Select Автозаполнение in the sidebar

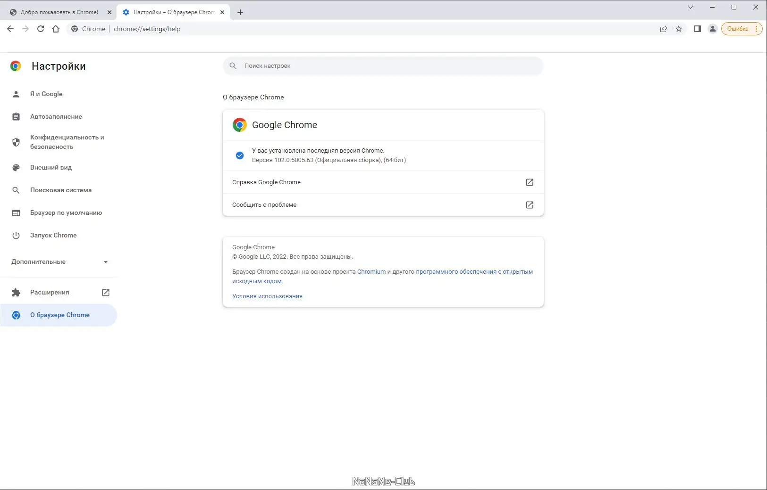[56, 116]
